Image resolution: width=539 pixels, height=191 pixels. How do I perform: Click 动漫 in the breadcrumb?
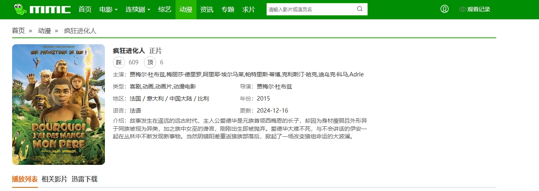tap(44, 31)
